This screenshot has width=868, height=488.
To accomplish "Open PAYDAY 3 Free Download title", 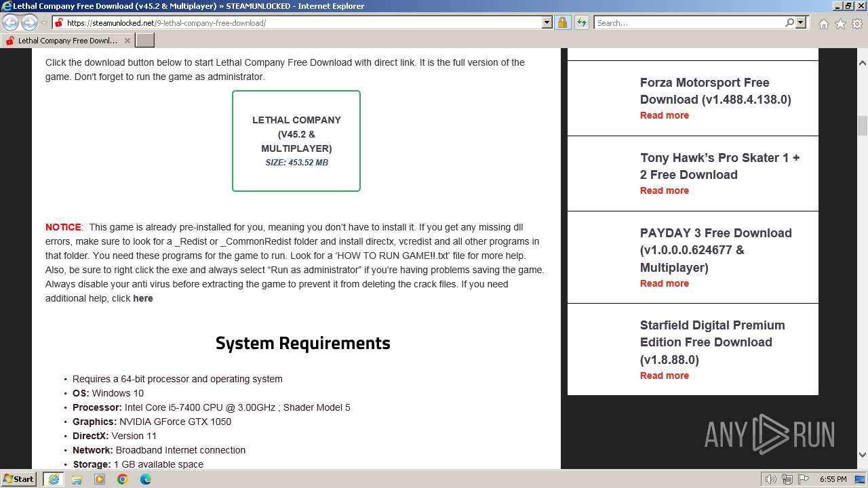I will coord(716,250).
